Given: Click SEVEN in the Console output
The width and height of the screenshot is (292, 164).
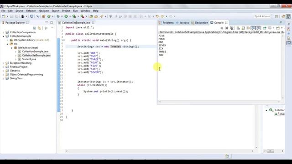Looking at the screenshot, I should tap(162, 46).
